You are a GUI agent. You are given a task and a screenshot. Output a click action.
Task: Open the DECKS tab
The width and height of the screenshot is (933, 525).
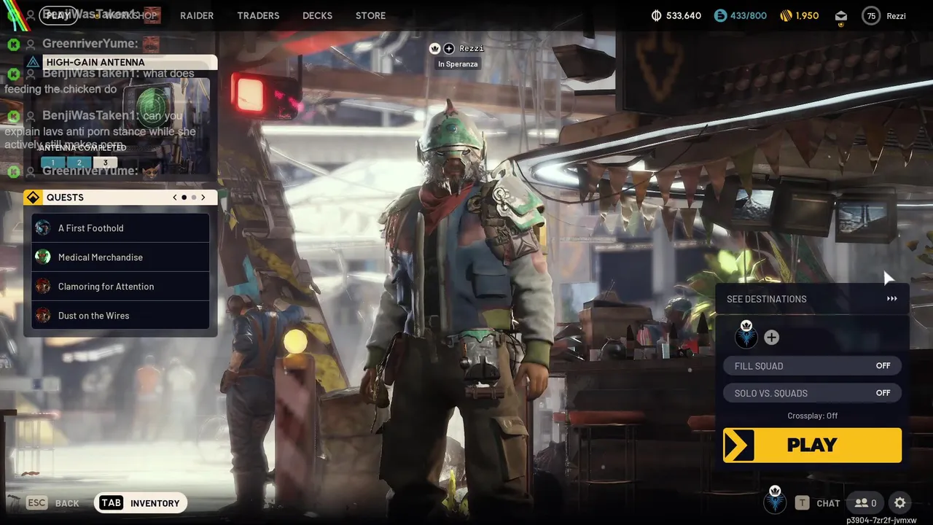[317, 15]
